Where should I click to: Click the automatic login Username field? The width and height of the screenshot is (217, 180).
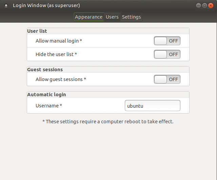pos(153,106)
